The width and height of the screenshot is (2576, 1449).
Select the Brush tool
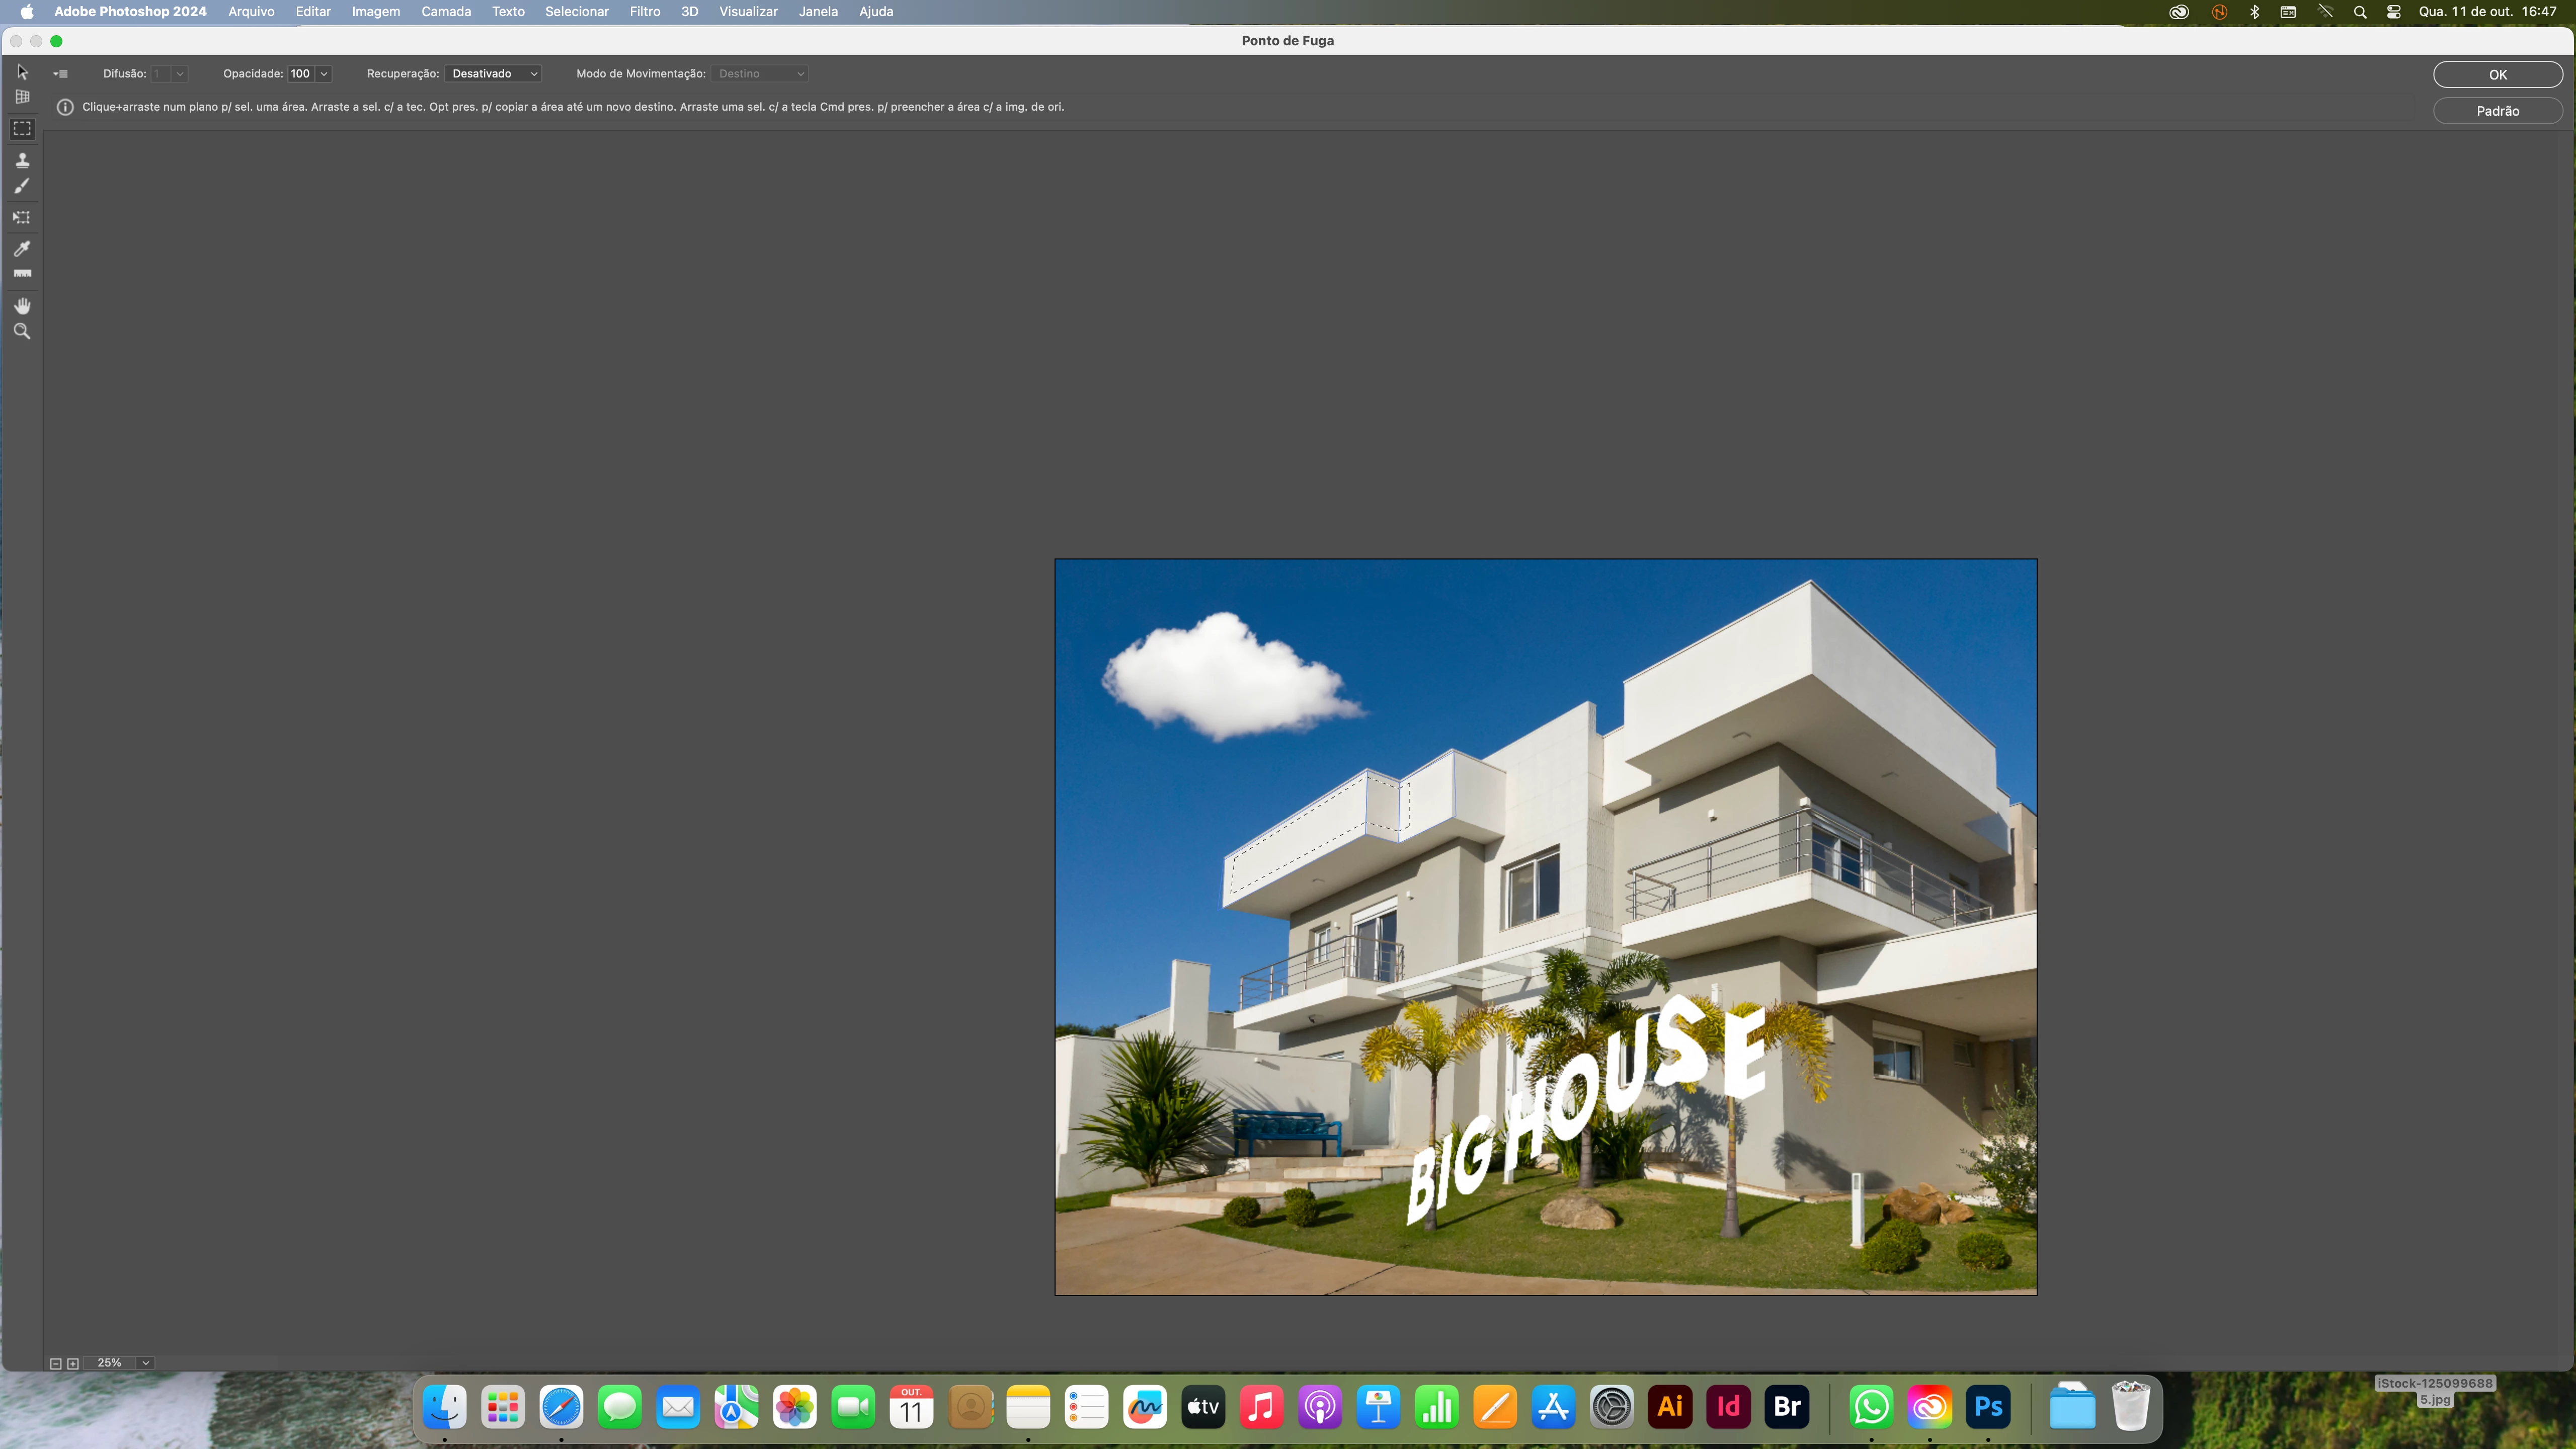22,186
